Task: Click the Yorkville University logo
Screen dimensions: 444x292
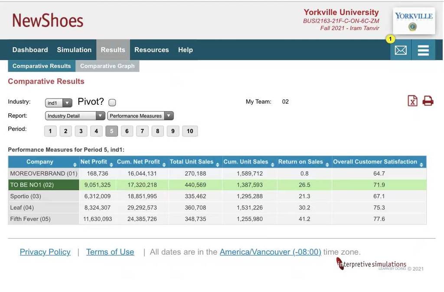Action: (x=414, y=21)
